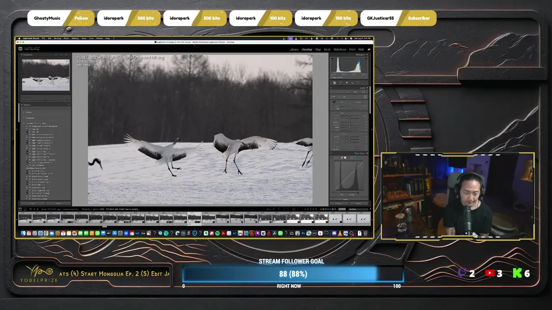Open Discord from the dock
The height and width of the screenshot is (310, 552).
click(334, 233)
